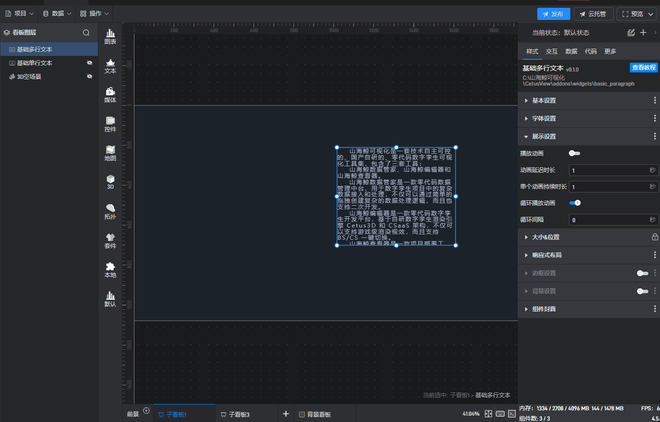Open the 套件 kits category
This screenshot has width=660, height=422.
tap(111, 241)
